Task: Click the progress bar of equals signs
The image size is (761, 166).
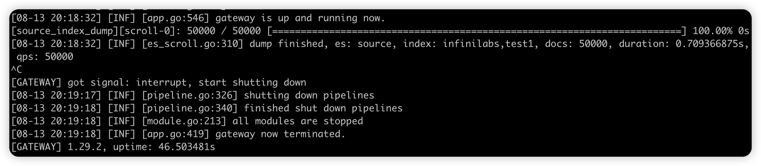Action: [477, 31]
